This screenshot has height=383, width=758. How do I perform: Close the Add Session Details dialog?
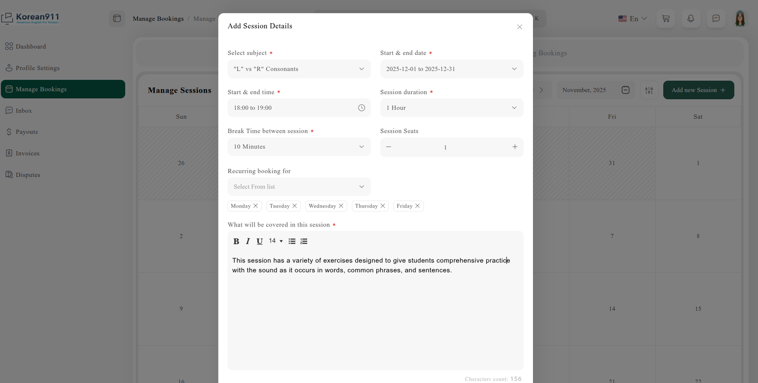(520, 27)
